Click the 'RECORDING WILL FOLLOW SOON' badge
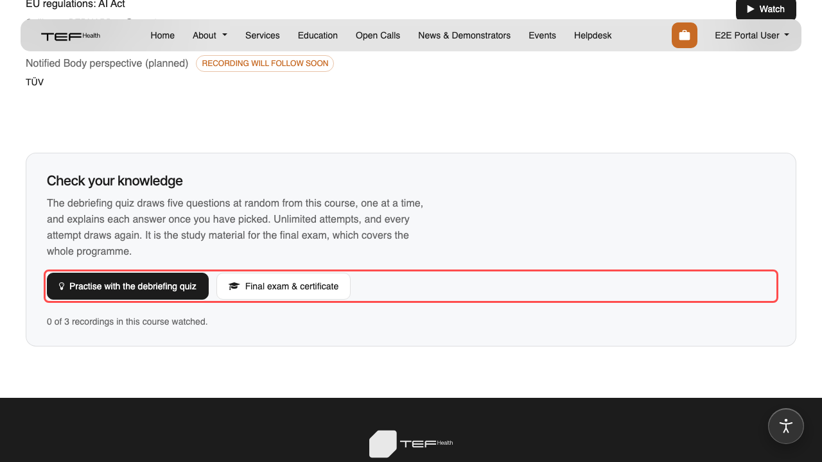822x462 pixels. (x=265, y=64)
